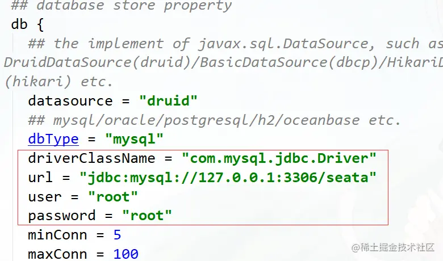Image resolution: width=443 pixels, height=261 pixels.
Task: Click the mysql/oracle/postgresql comment line
Action: click(x=215, y=120)
